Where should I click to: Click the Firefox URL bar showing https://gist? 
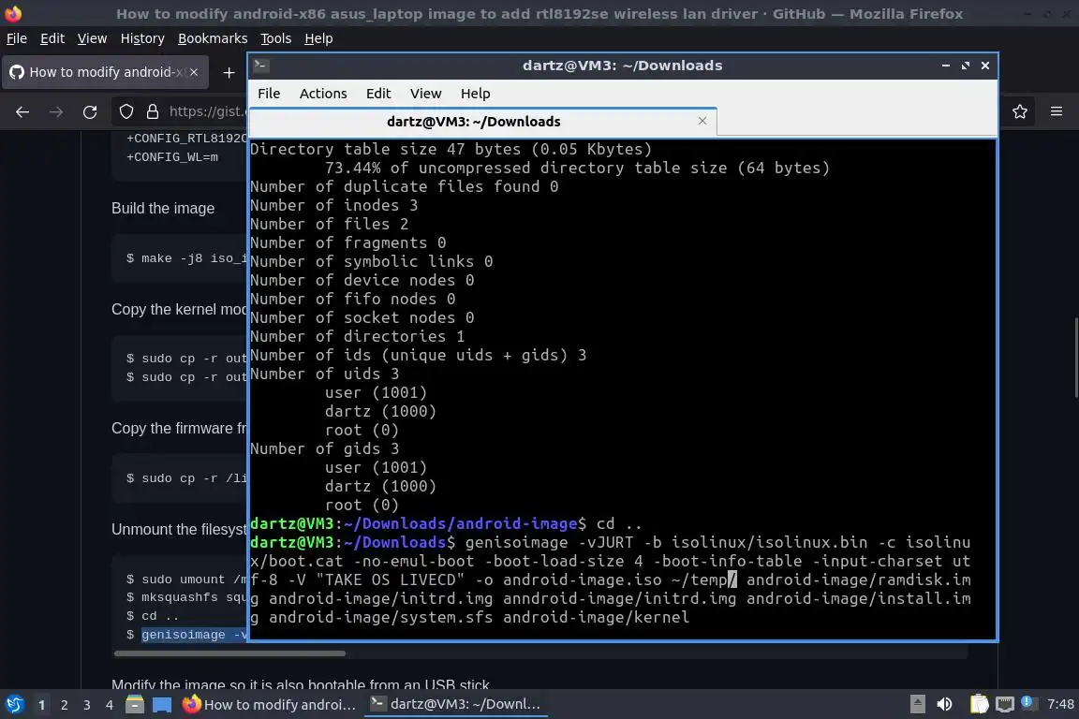coord(206,111)
